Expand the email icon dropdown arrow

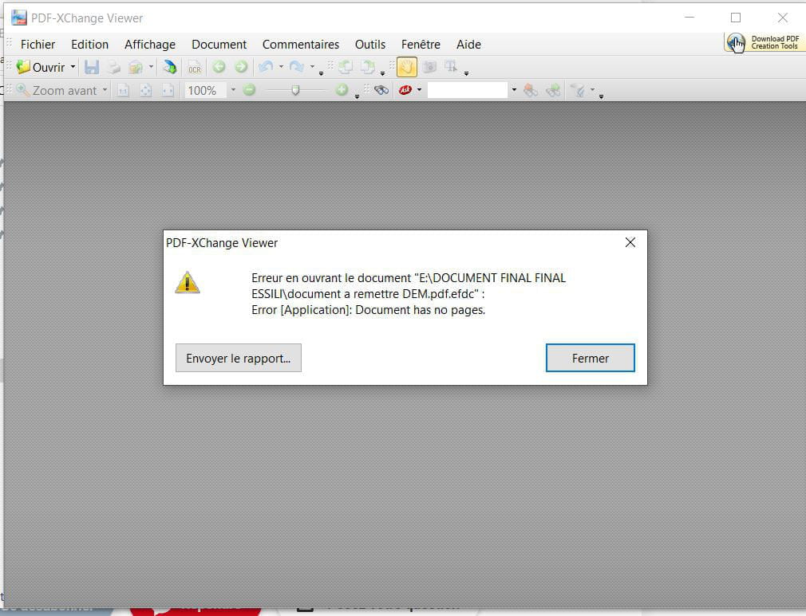pyautogui.click(x=151, y=67)
